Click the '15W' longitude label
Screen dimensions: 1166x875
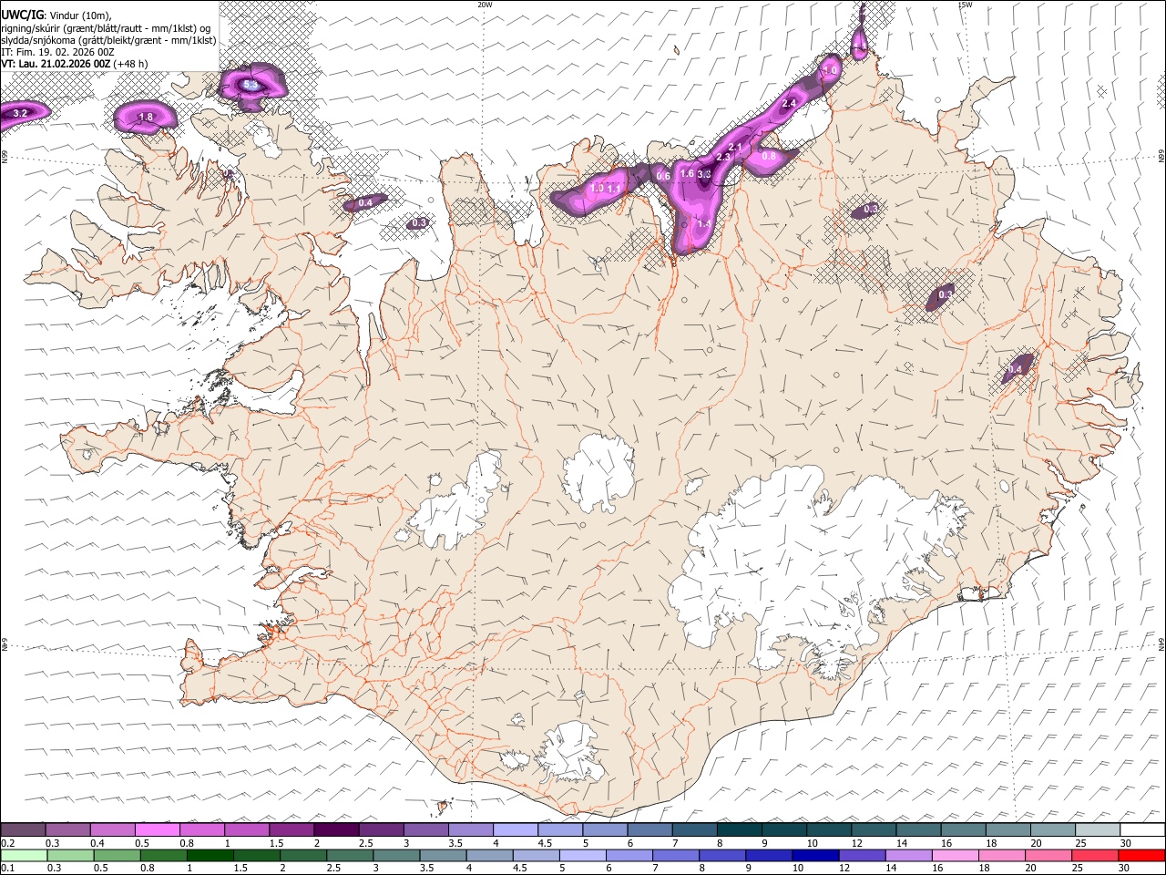pyautogui.click(x=965, y=5)
